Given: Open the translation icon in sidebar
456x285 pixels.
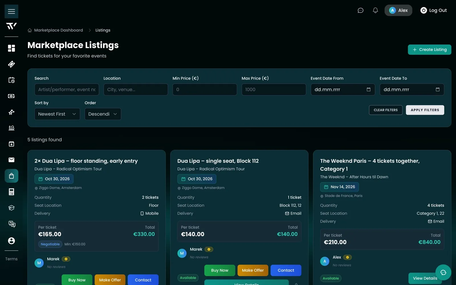Looking at the screenshot, I should pos(11,224).
